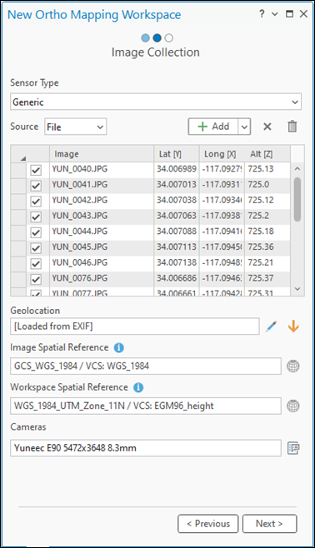
Task: Sort by the Alt [Z] column header
Action: point(267,154)
